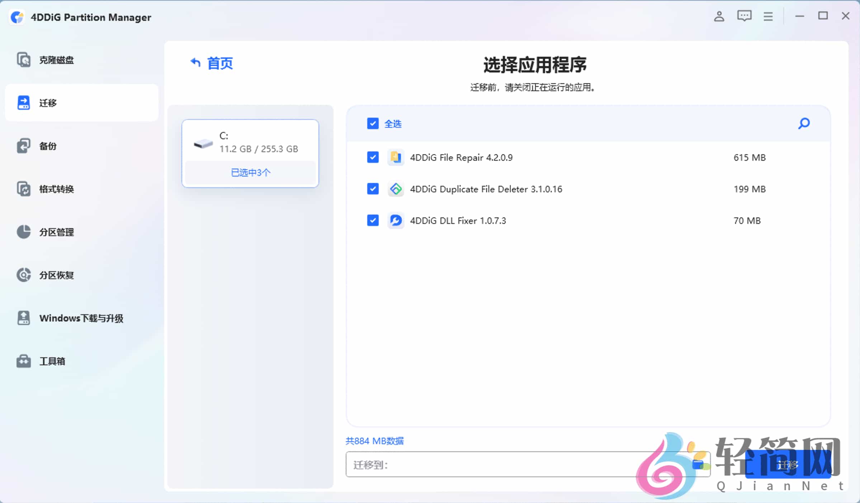This screenshot has width=860, height=503.
Task: Open the feedback message icon
Action: coord(744,16)
